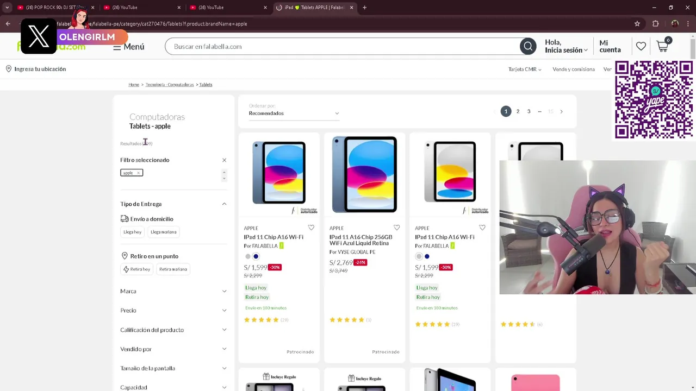This screenshot has width=696, height=391.
Task: Open a new browser tab with plus icon
Action: (x=364, y=8)
